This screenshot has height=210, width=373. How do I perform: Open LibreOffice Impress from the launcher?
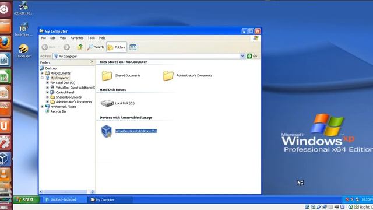5,93
